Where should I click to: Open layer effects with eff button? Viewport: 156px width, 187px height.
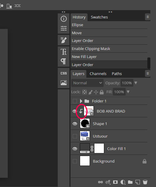coord(108,182)
